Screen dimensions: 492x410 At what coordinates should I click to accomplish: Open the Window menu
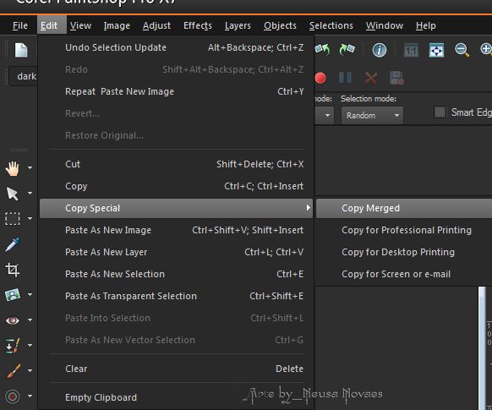pos(385,25)
